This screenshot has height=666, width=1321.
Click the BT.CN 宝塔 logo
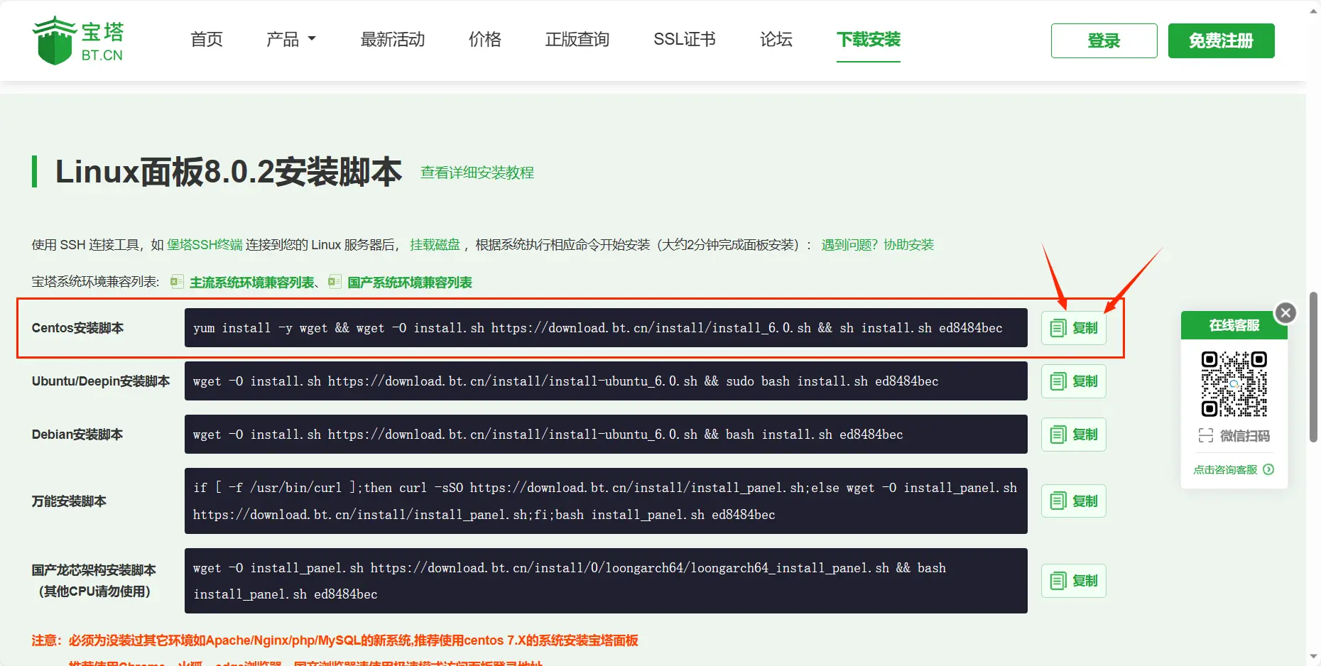[78, 40]
